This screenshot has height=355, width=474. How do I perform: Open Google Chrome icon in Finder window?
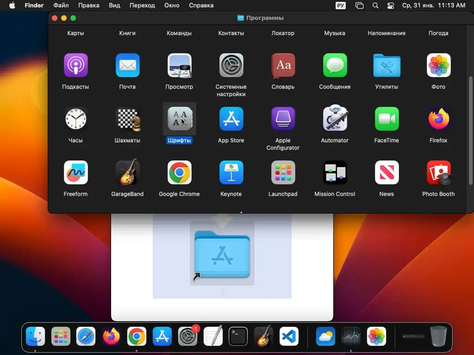(x=179, y=172)
